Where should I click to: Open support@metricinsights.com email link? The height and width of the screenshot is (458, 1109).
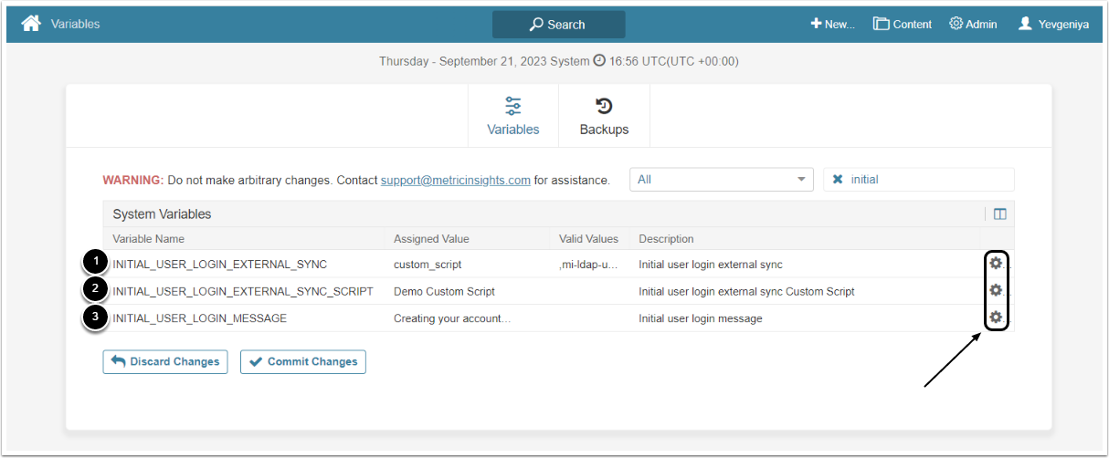[455, 180]
